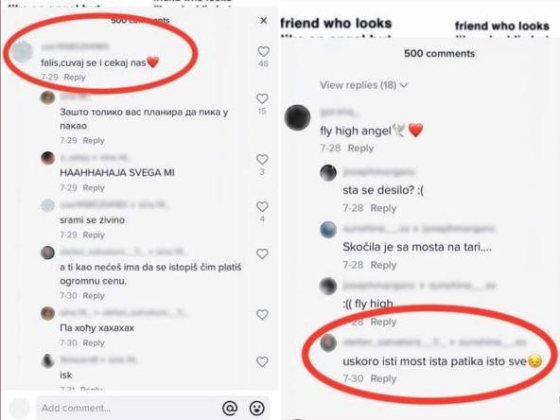Open the avatar next to 'HAAHHAHAJA SVEGA MI'
Viewport: 560px width, 420px height.
(x=47, y=158)
